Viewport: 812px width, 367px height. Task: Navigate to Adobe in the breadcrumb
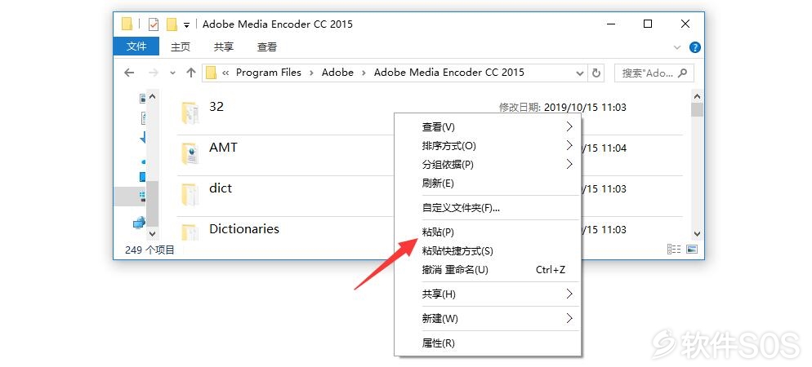click(x=337, y=73)
